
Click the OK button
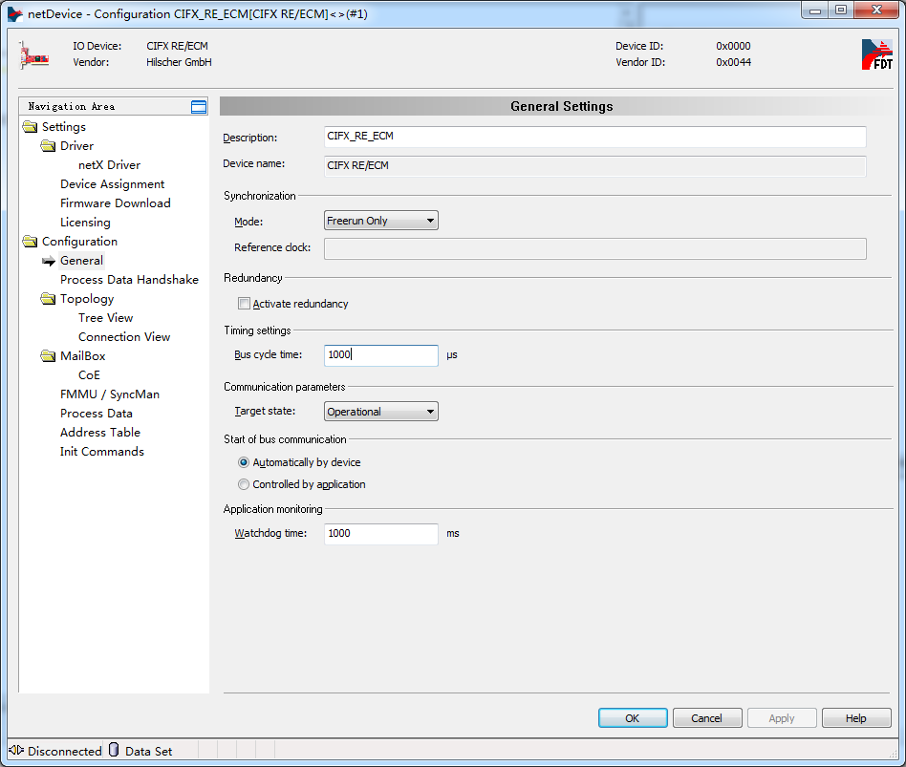point(633,718)
